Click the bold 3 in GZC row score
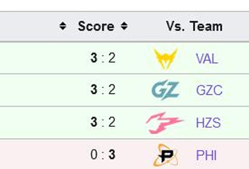 [x=94, y=89]
